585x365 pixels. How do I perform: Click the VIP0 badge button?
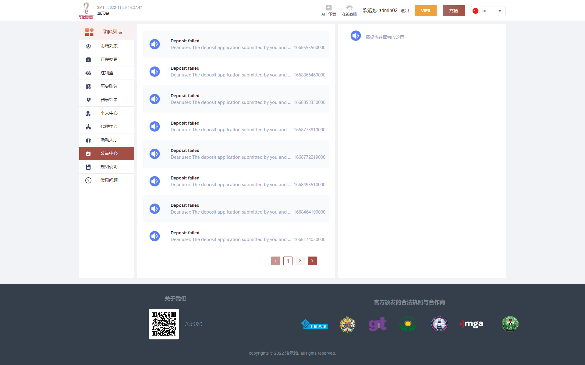tap(425, 11)
